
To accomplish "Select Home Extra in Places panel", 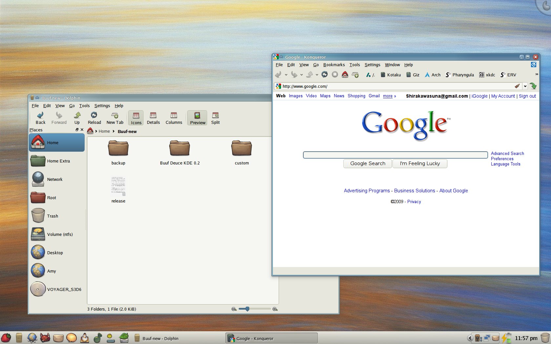I will pos(57,161).
